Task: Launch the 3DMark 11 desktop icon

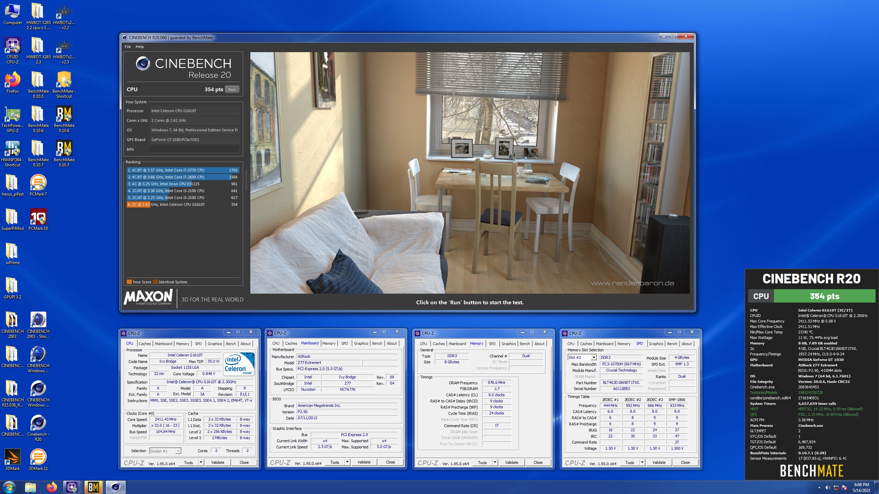Action: 38,460
